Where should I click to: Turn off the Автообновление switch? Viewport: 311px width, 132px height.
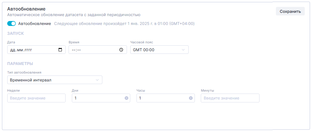11,24
